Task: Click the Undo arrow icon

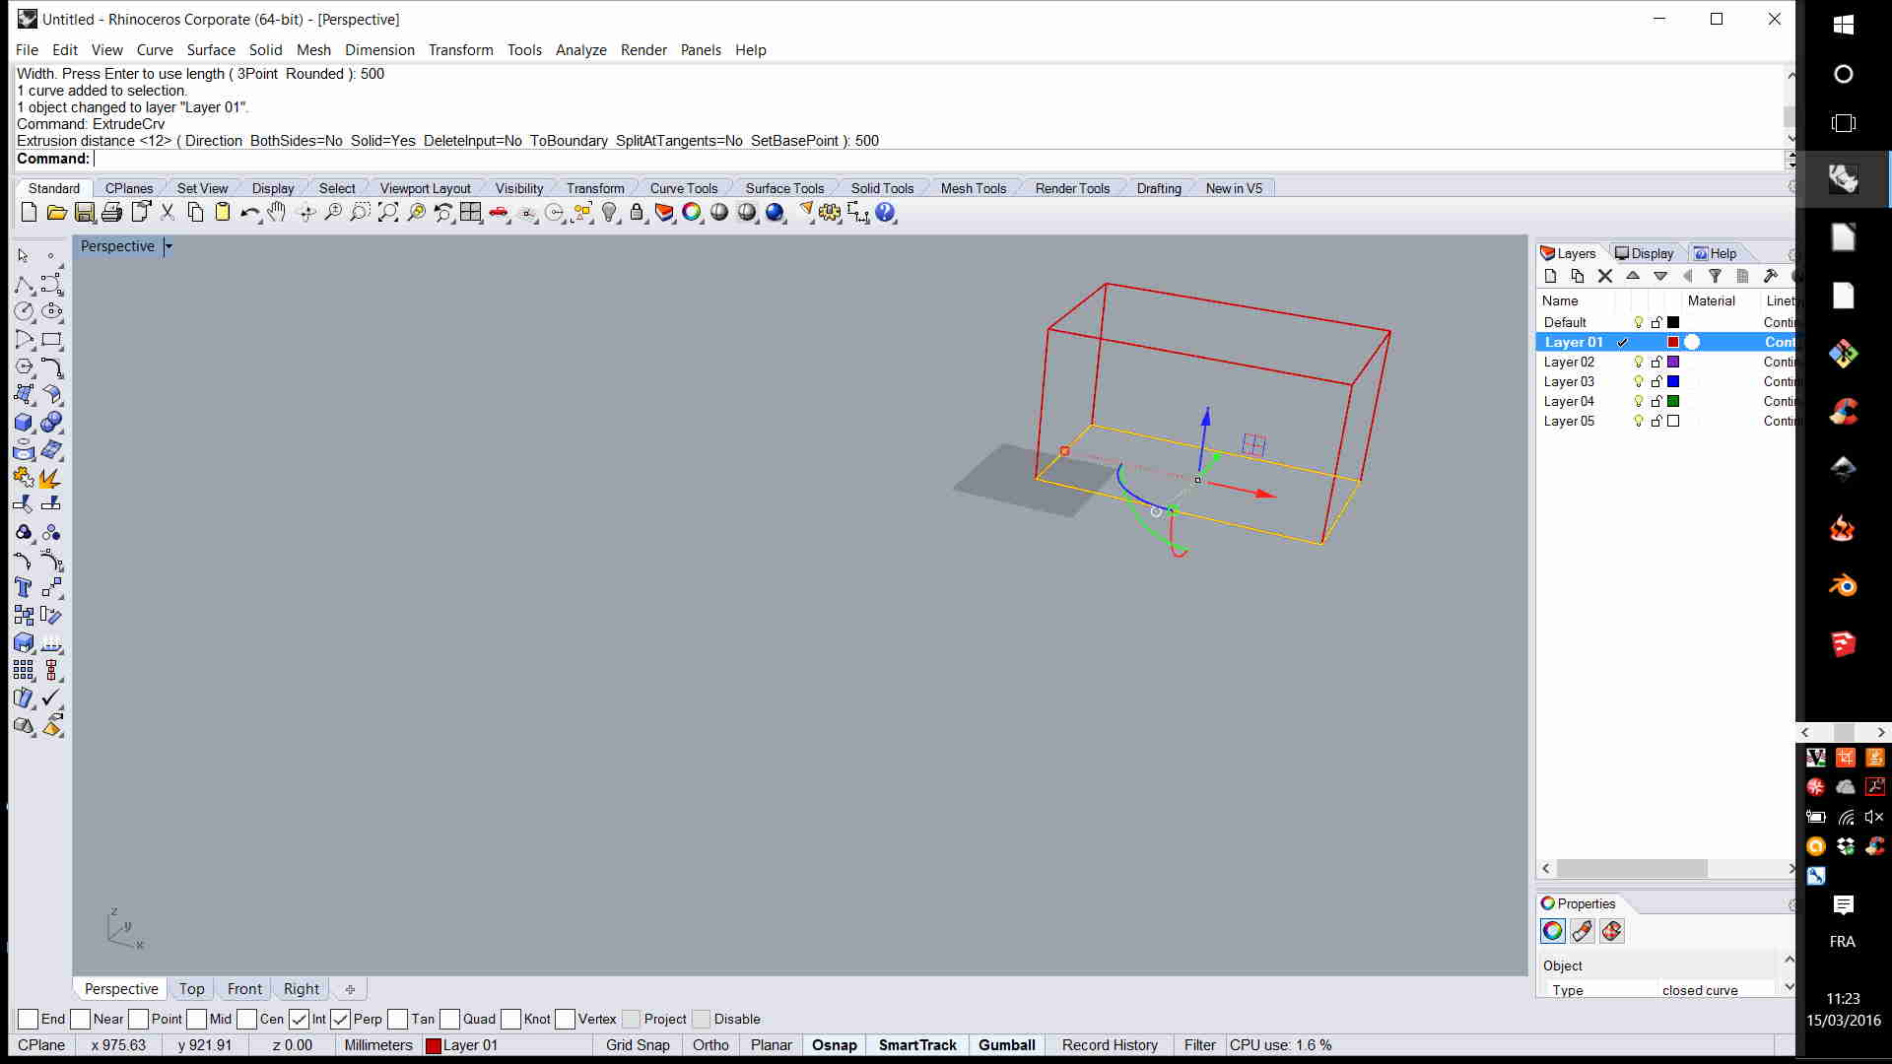Action: tap(248, 212)
